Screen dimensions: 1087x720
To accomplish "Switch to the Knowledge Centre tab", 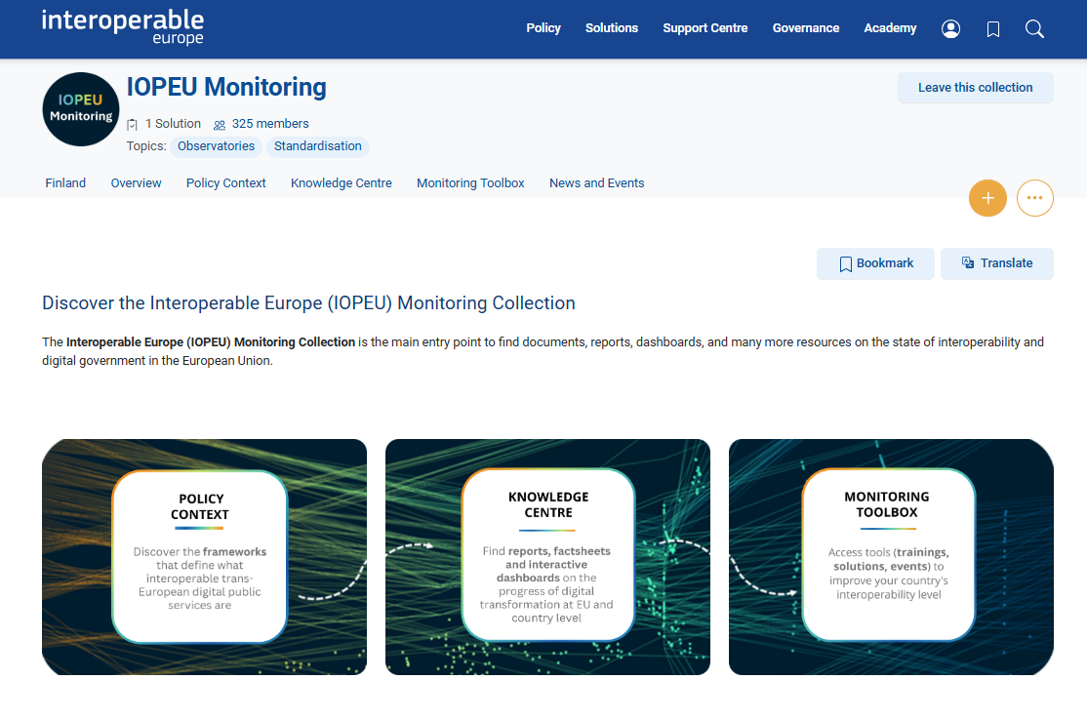I will [342, 183].
